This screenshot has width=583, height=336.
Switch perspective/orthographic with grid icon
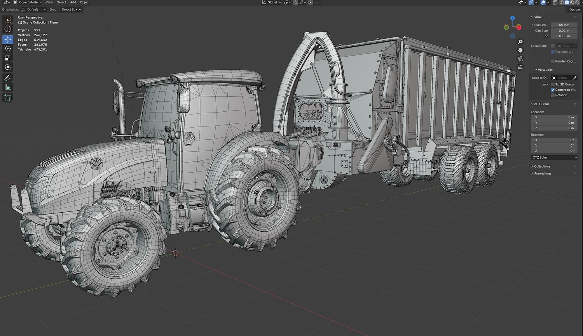(x=520, y=67)
